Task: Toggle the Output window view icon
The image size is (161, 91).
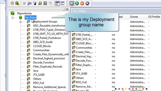Action: point(63,4)
